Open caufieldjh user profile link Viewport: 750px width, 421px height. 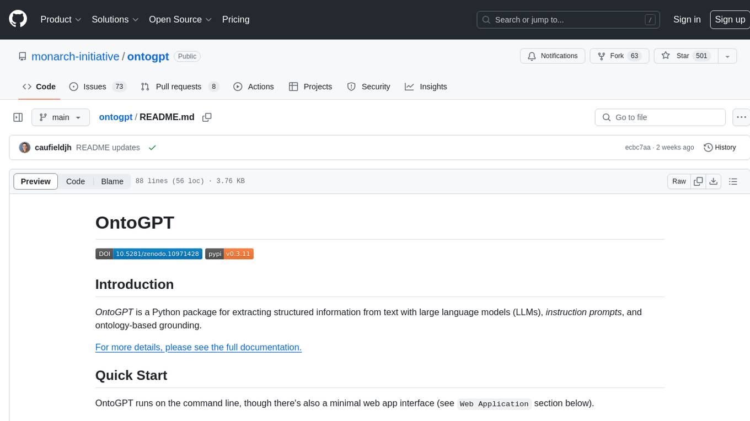[53, 148]
